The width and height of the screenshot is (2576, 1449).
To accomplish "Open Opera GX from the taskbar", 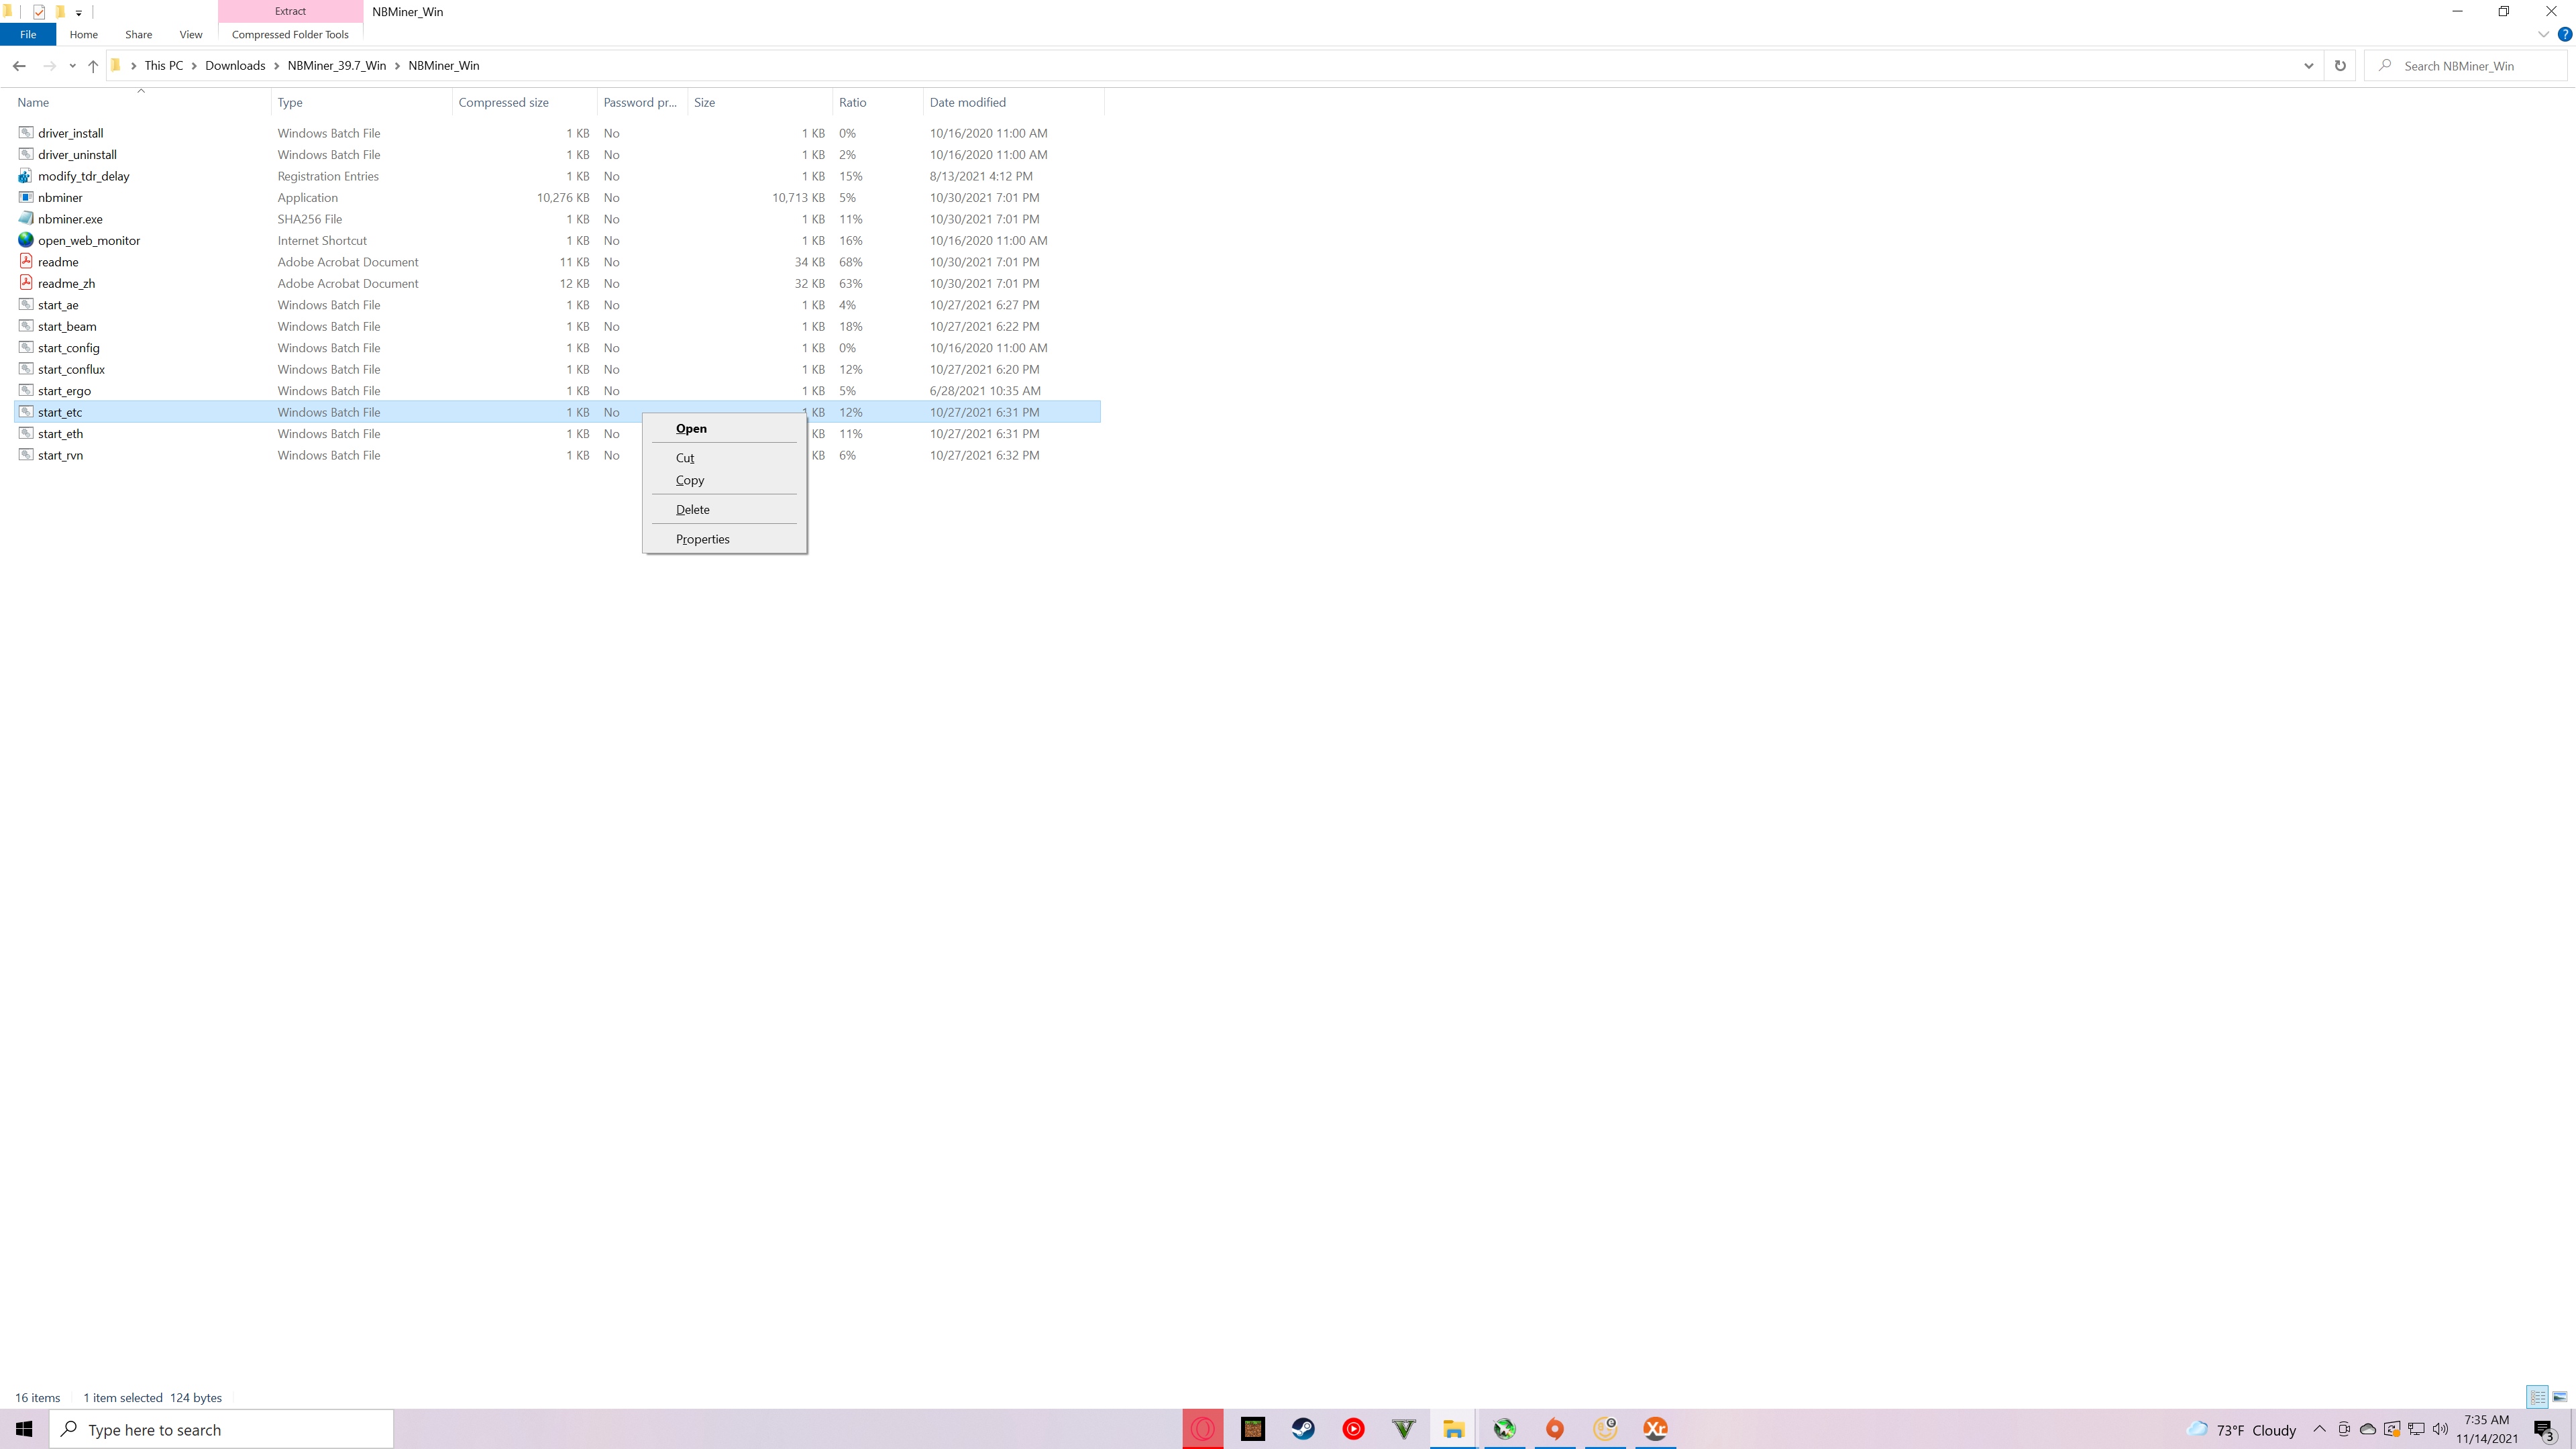I will [x=1203, y=1429].
